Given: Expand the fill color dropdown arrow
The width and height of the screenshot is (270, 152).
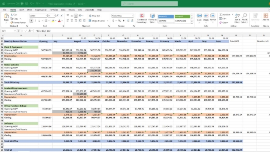Looking at the screenshot, I should 56,21.
